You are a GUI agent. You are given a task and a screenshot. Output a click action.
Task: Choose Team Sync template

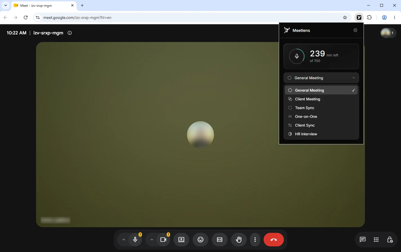tap(321, 108)
